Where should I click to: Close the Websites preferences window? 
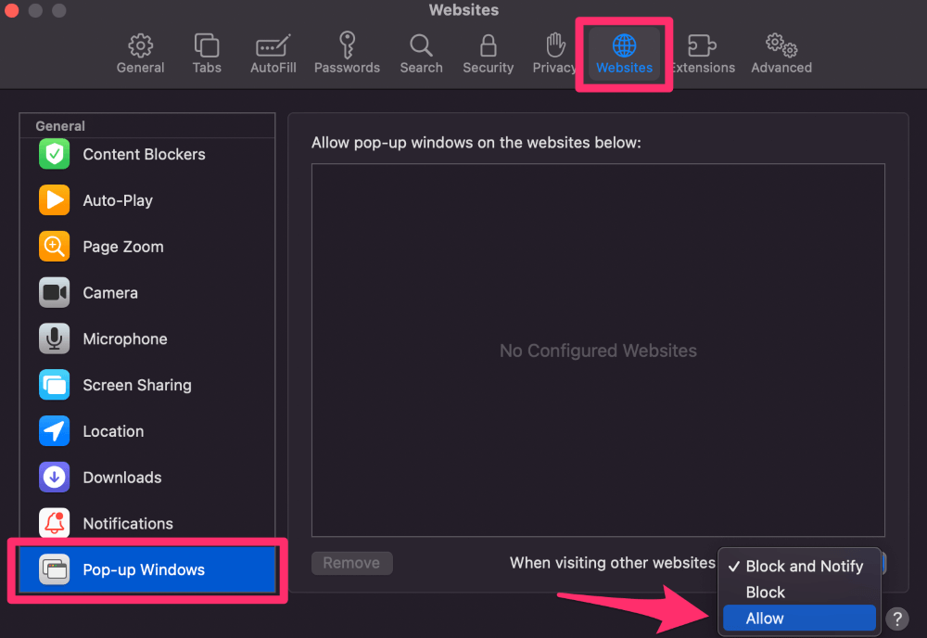click(12, 10)
